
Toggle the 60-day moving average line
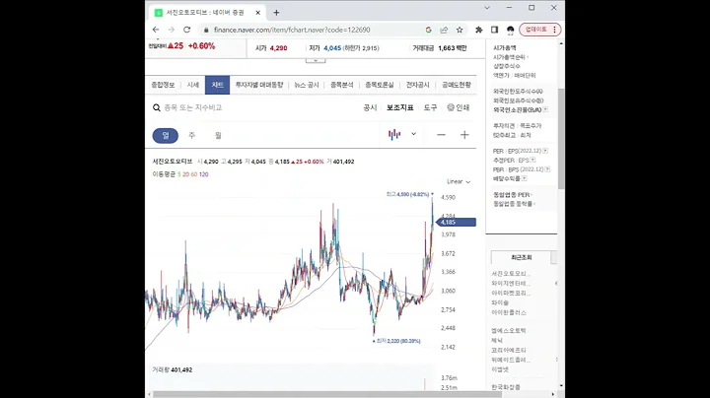point(194,174)
